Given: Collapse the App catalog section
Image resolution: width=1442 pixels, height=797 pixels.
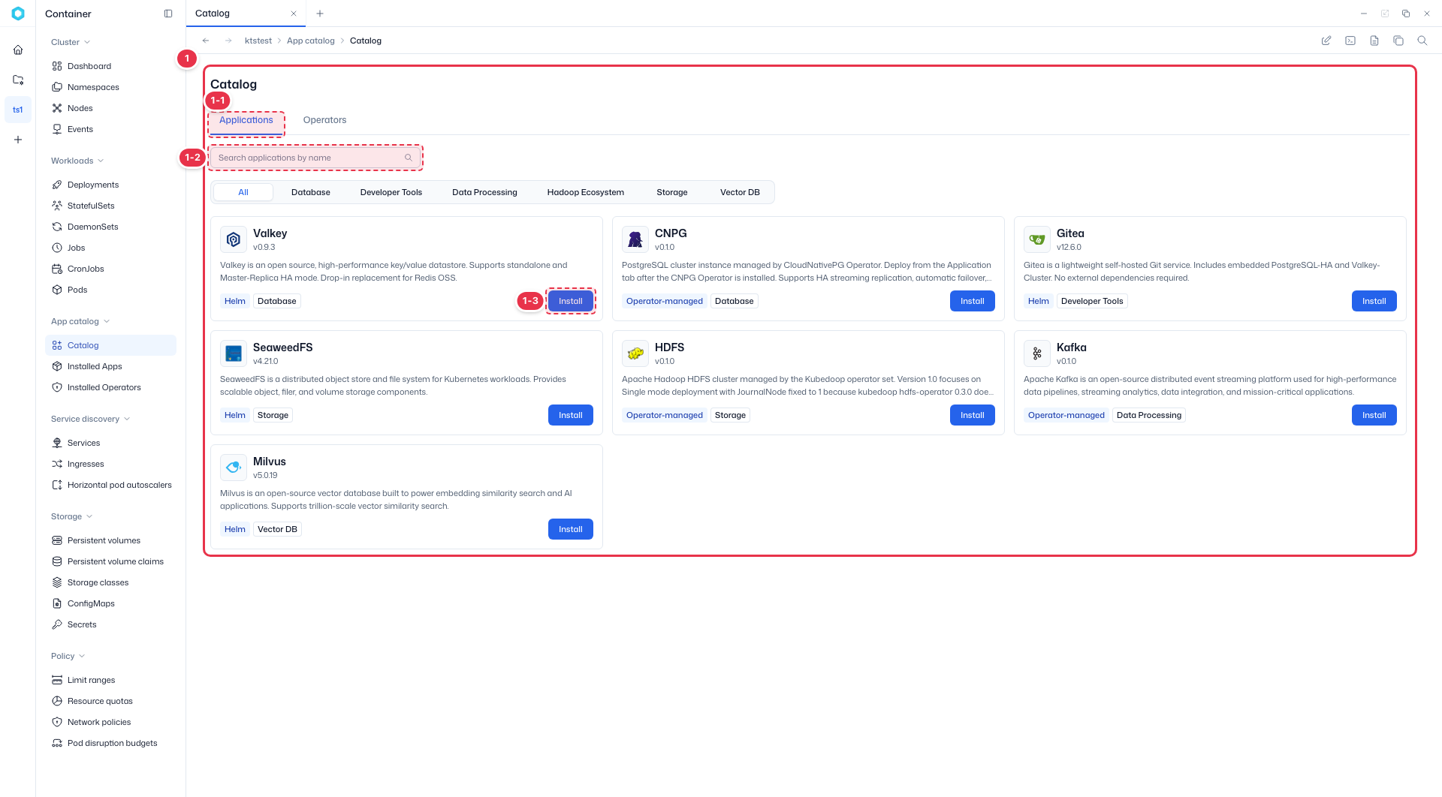Looking at the screenshot, I should [x=80, y=321].
